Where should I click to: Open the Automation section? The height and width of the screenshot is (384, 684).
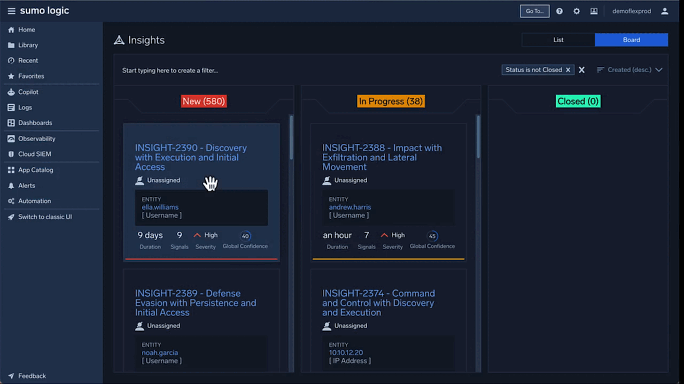[34, 201]
